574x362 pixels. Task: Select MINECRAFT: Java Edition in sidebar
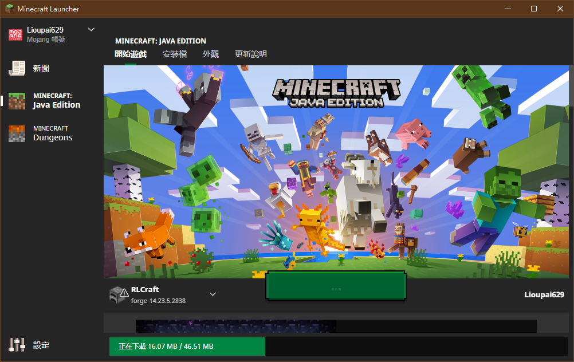[51, 101]
